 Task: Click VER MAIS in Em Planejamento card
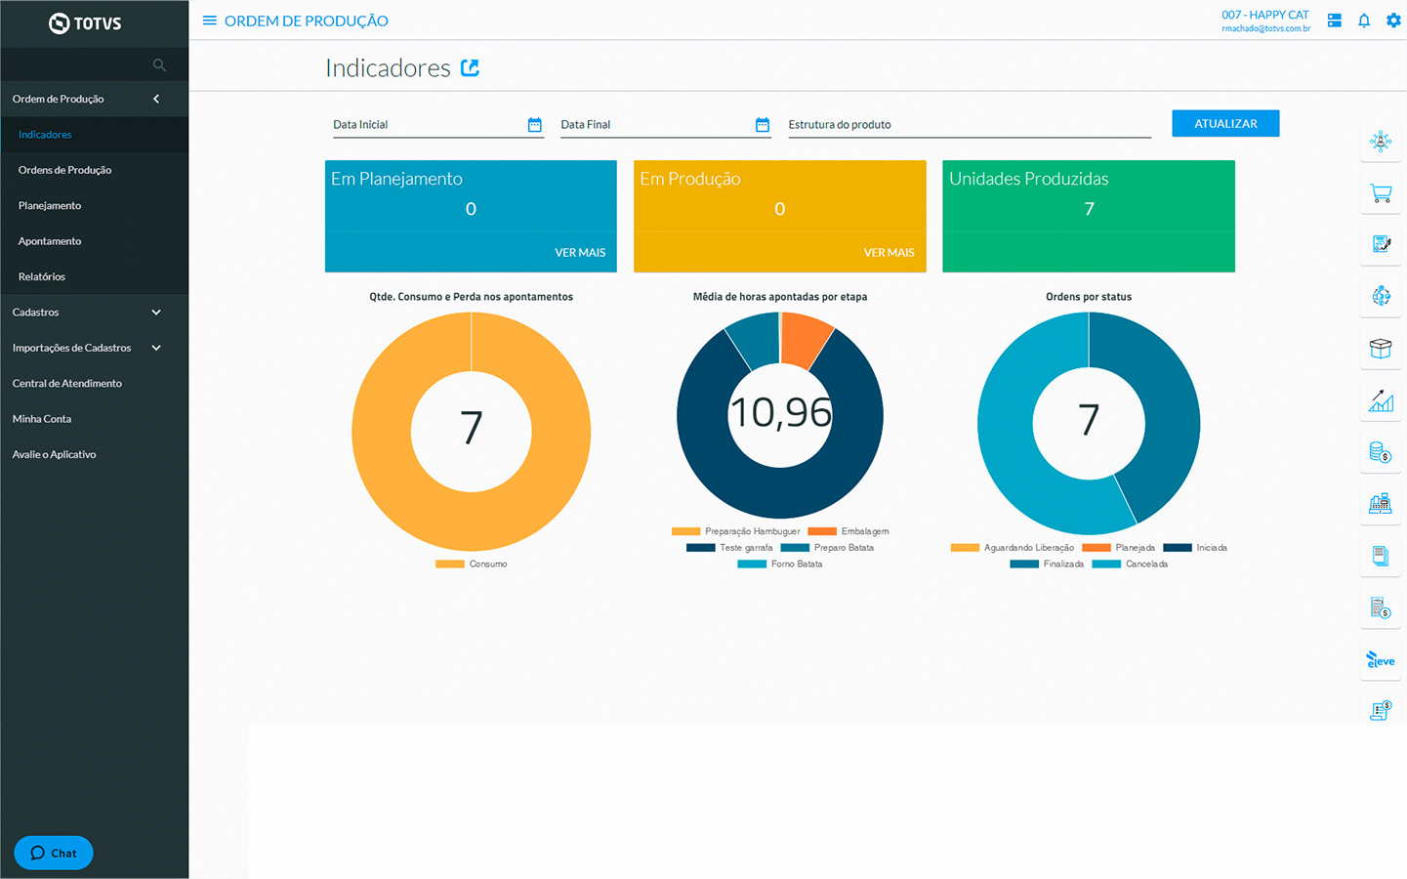[580, 253]
